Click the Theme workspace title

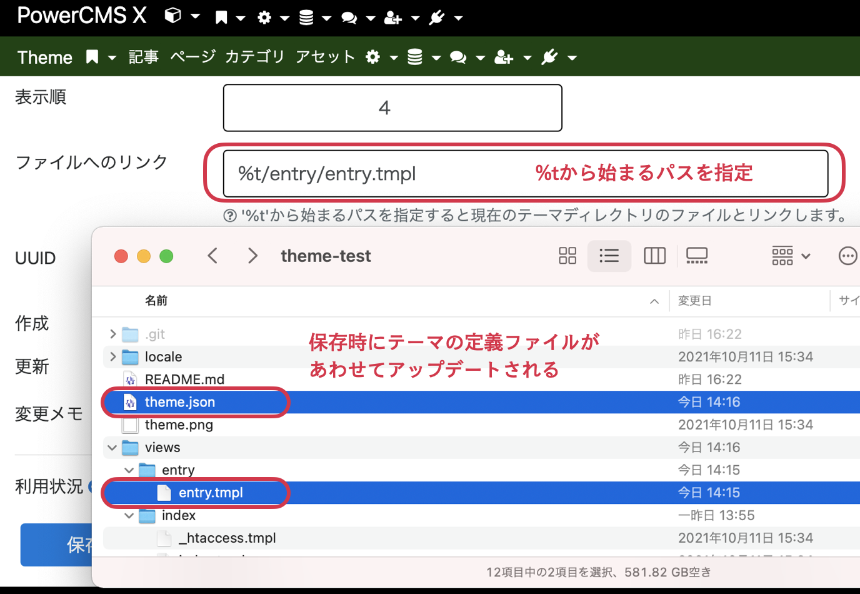(x=45, y=58)
